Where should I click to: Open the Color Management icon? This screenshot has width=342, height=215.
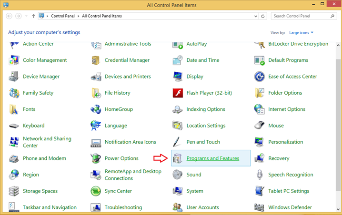pyautogui.click(x=14, y=60)
